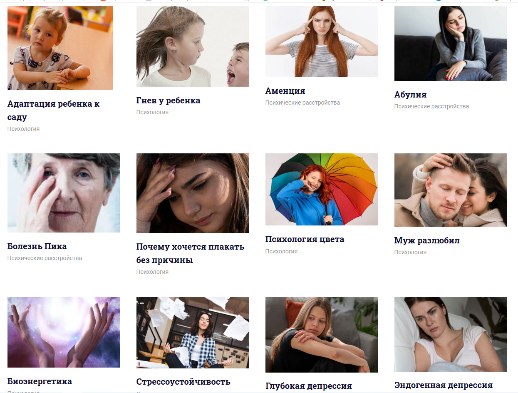Open the Адаптация ребенка к саду article title
518x393 pixels.
(53, 110)
